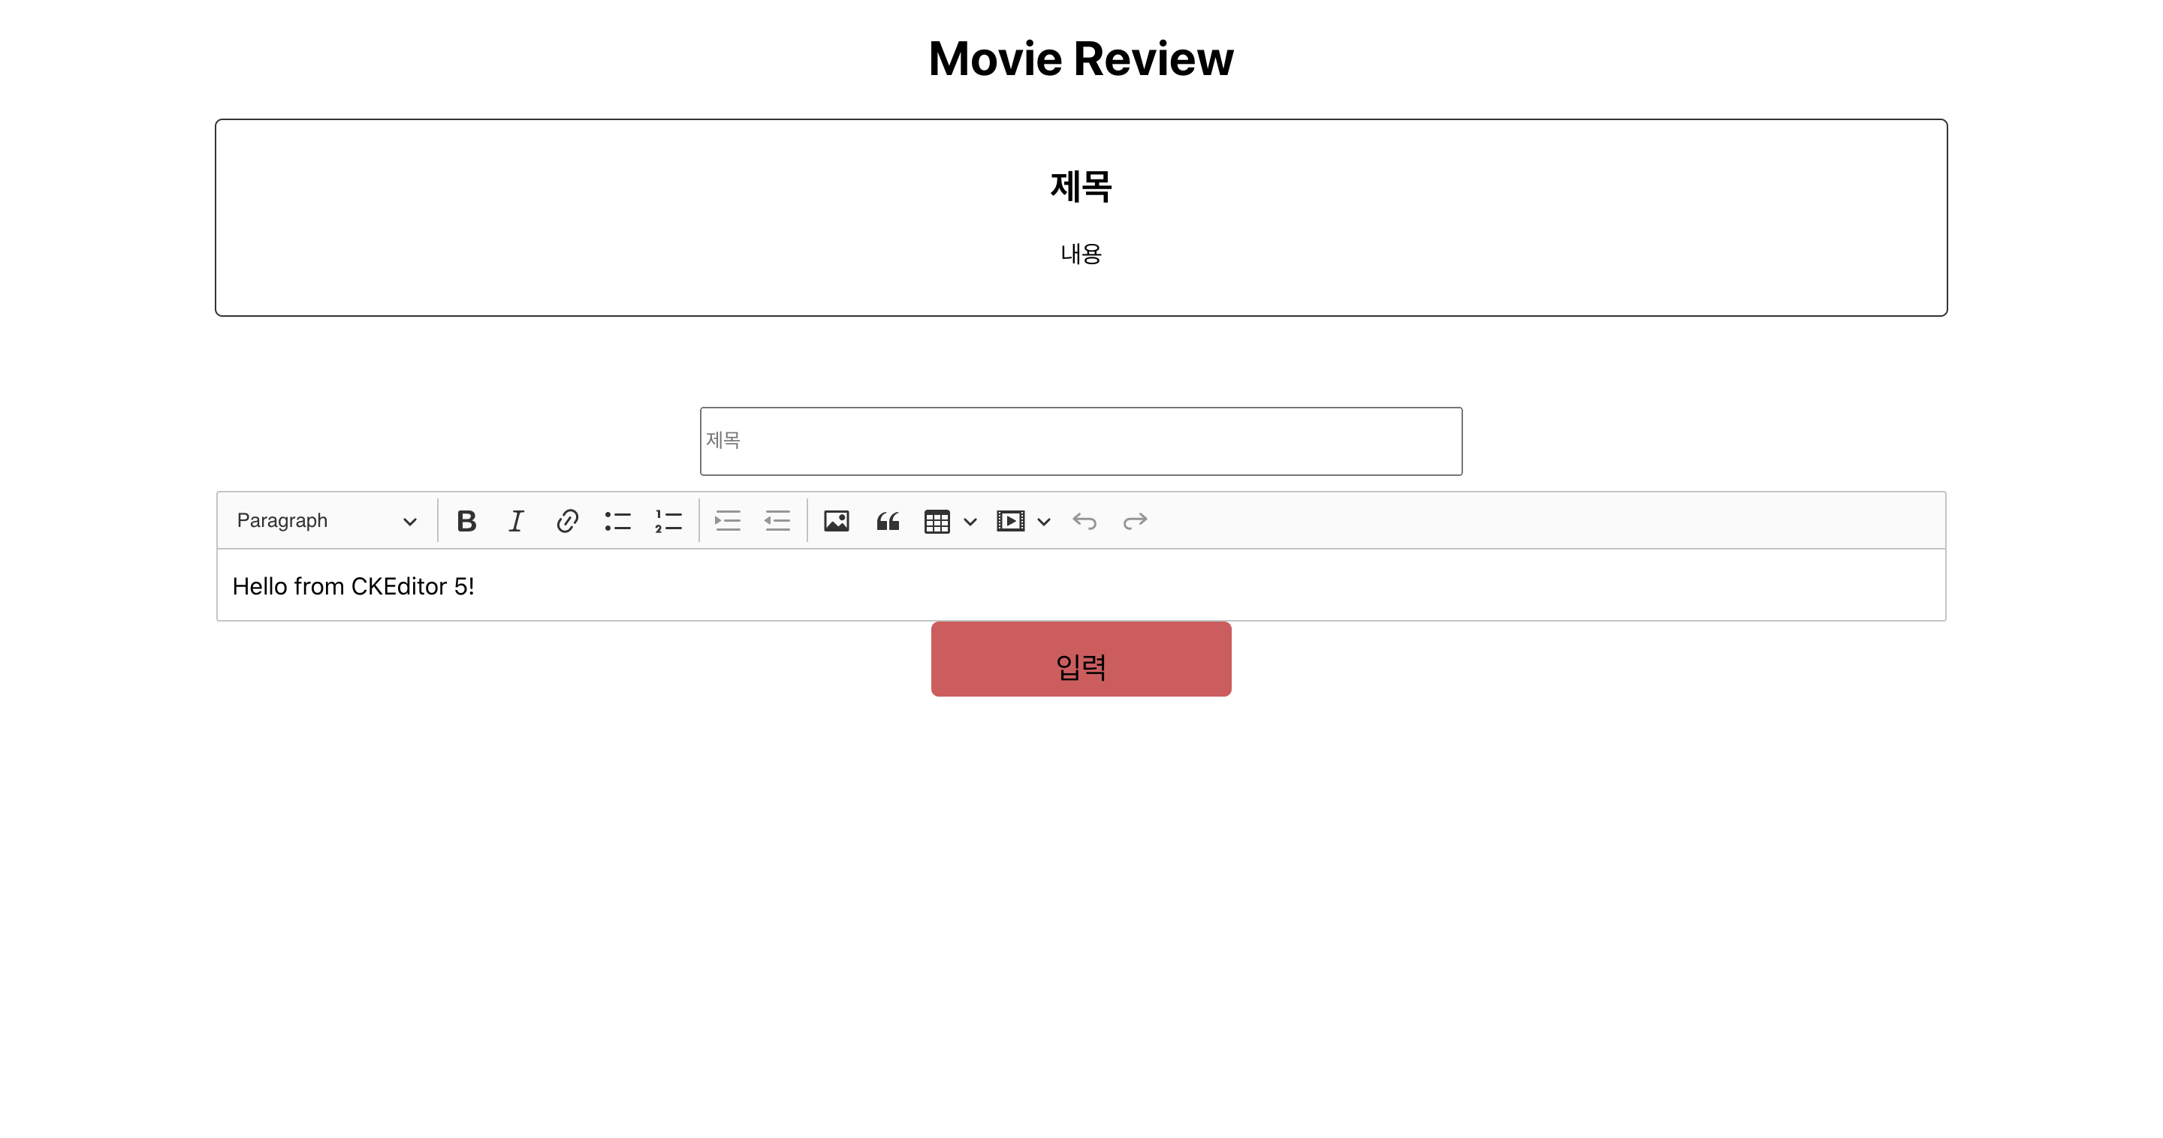Undo the last editing action

(x=1085, y=520)
